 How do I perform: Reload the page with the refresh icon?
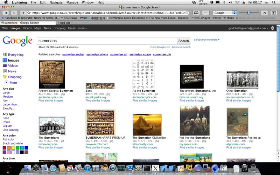pos(265,13)
